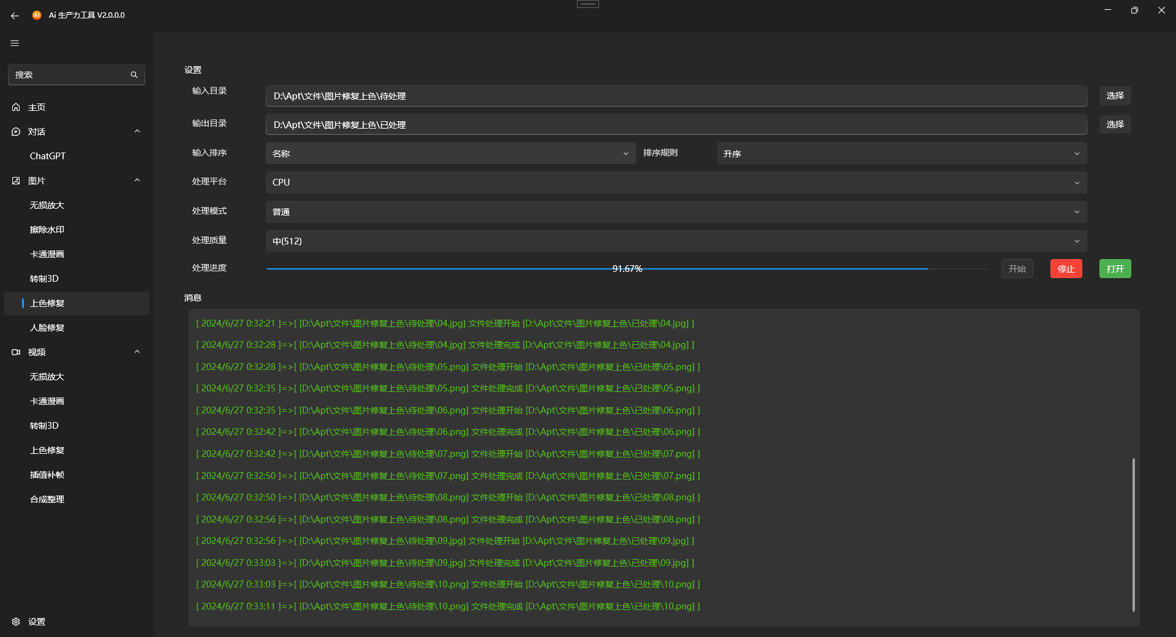Screen dimensions: 1176x637
Task: Click the home icon beside 主页
Action: coord(16,107)
